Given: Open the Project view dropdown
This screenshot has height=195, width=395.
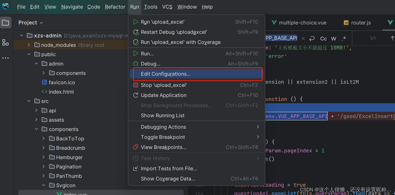Looking at the screenshot, I should (x=31, y=23).
